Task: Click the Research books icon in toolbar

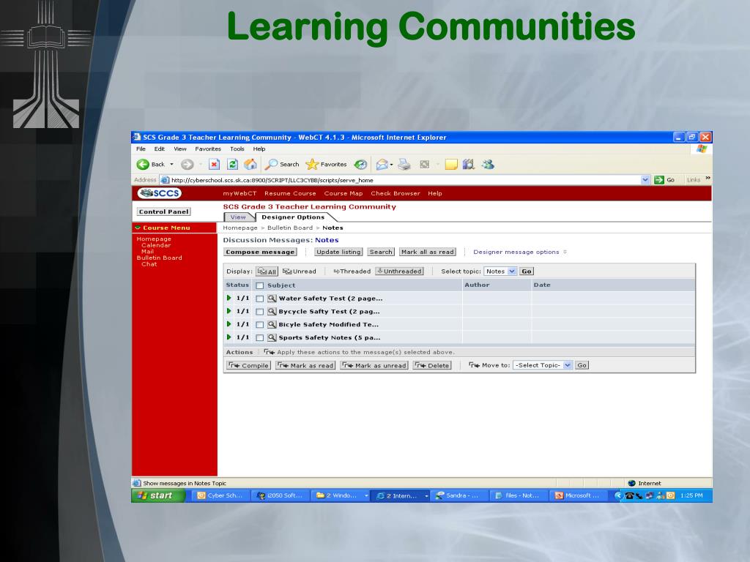Action: [x=469, y=165]
